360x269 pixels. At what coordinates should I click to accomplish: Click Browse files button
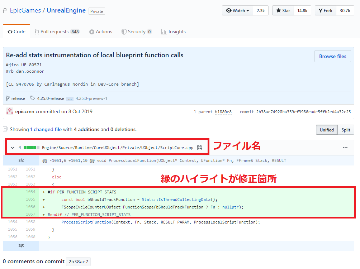pyautogui.click(x=332, y=56)
